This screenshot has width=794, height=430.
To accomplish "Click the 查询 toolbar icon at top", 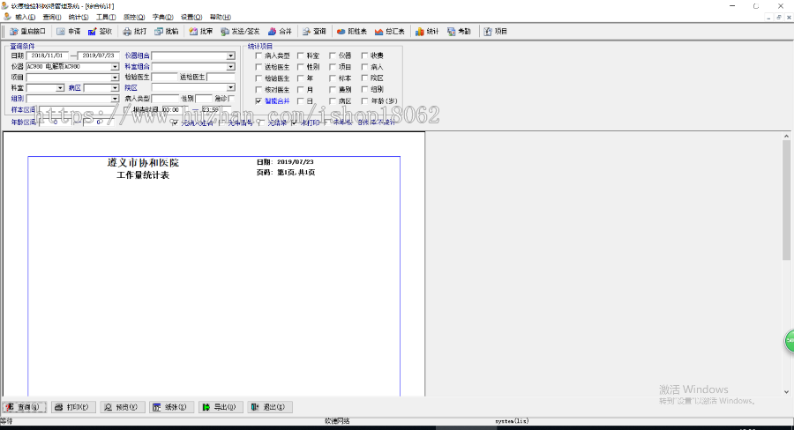I will 306,32.
